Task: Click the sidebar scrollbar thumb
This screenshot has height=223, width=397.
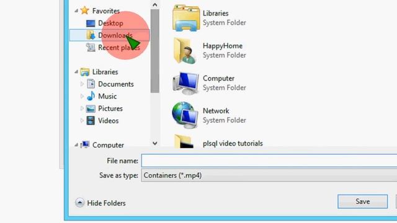Action: coord(154,51)
